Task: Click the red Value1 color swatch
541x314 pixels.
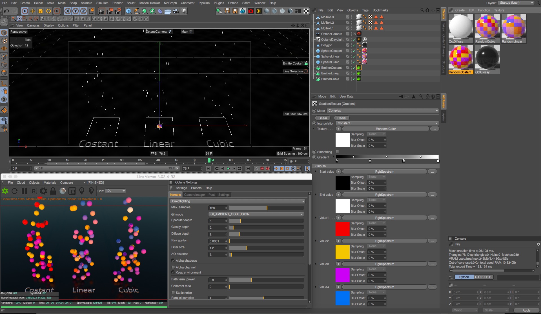Action: (x=342, y=229)
